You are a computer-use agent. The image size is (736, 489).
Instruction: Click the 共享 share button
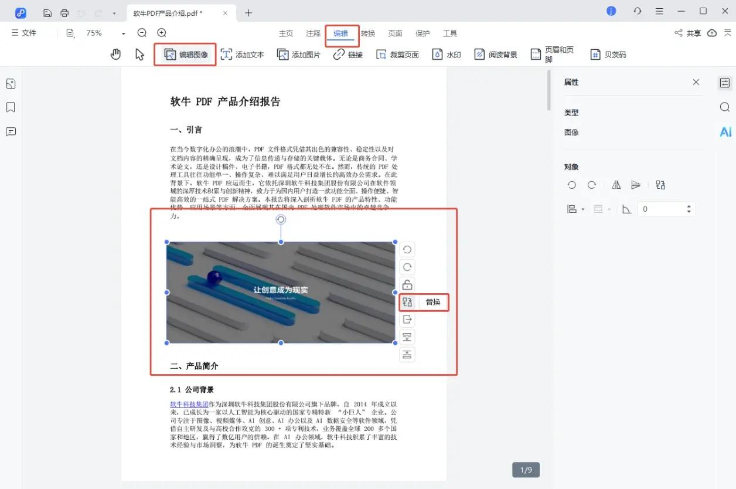688,33
